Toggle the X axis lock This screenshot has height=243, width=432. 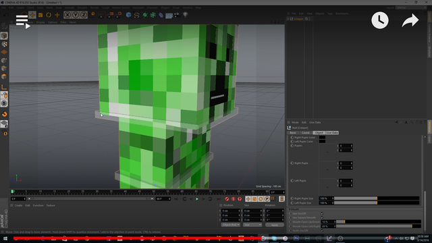coord(67,15)
